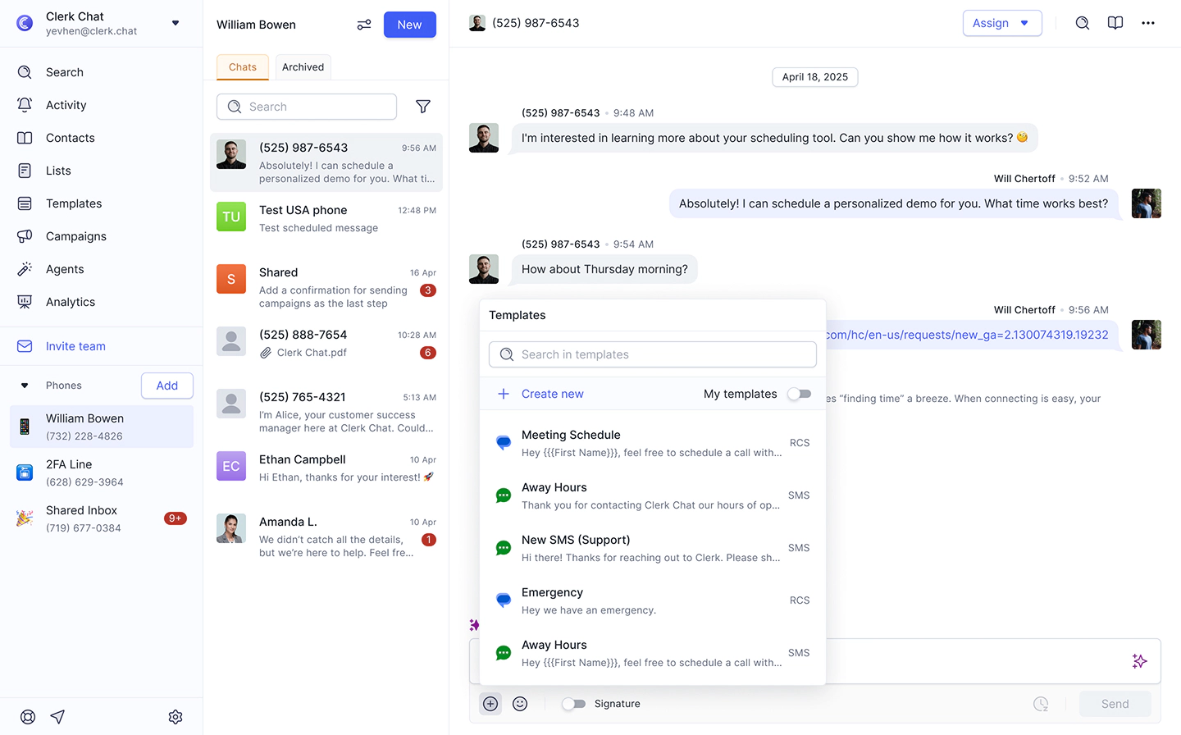Image resolution: width=1181 pixels, height=735 pixels.
Task: Enable the Signature toggle
Action: (574, 704)
